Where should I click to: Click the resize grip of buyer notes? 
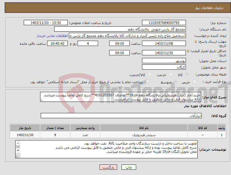(17, 157)
